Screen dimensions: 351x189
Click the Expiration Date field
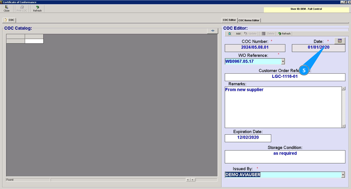248,138
